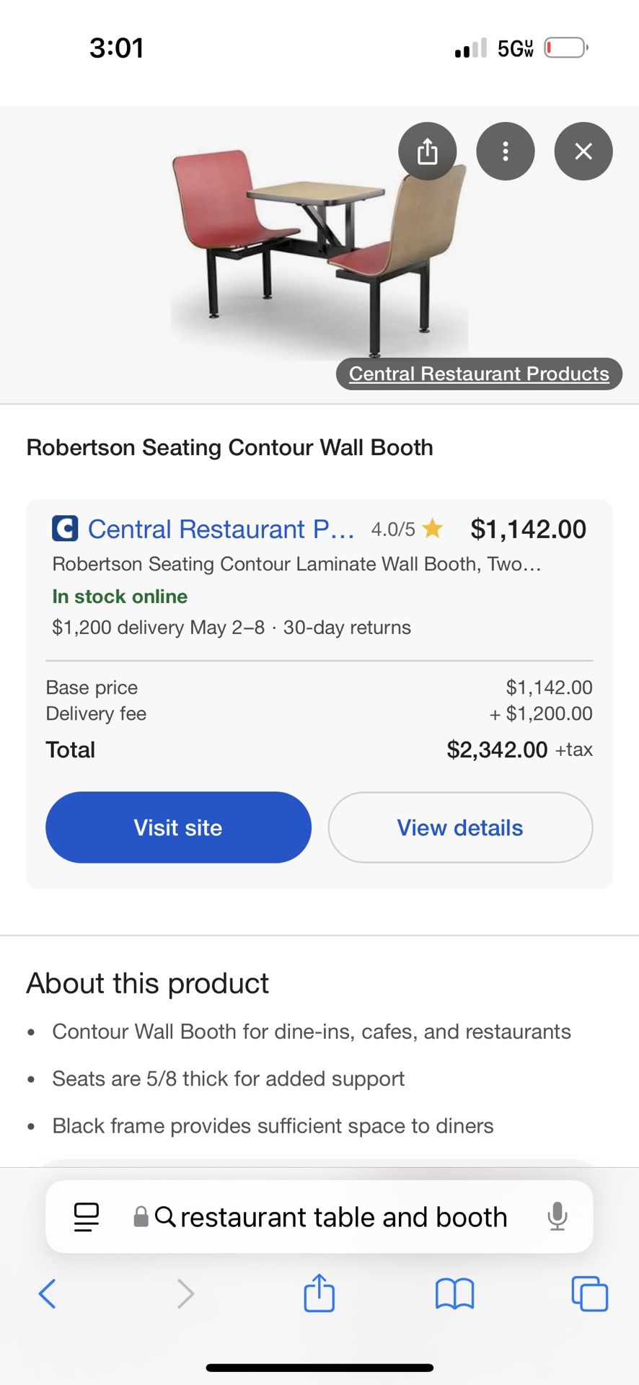This screenshot has width=639, height=1385.
Task: Tap the home indicator bar
Action: click(319, 1368)
